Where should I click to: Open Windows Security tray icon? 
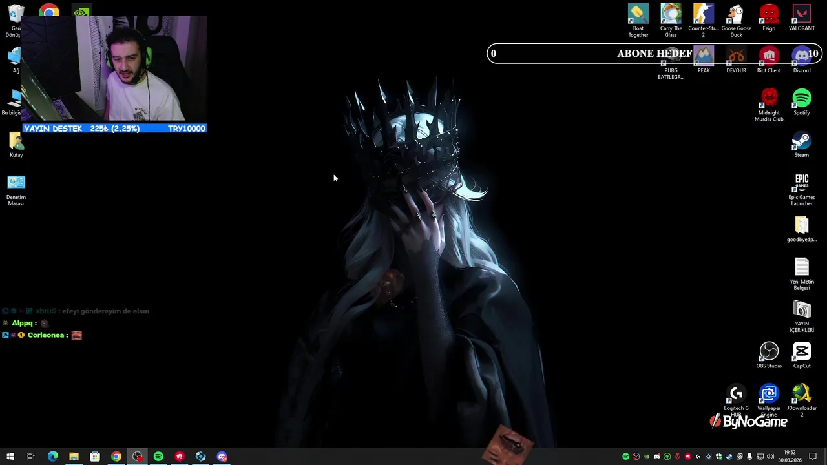pos(718,457)
